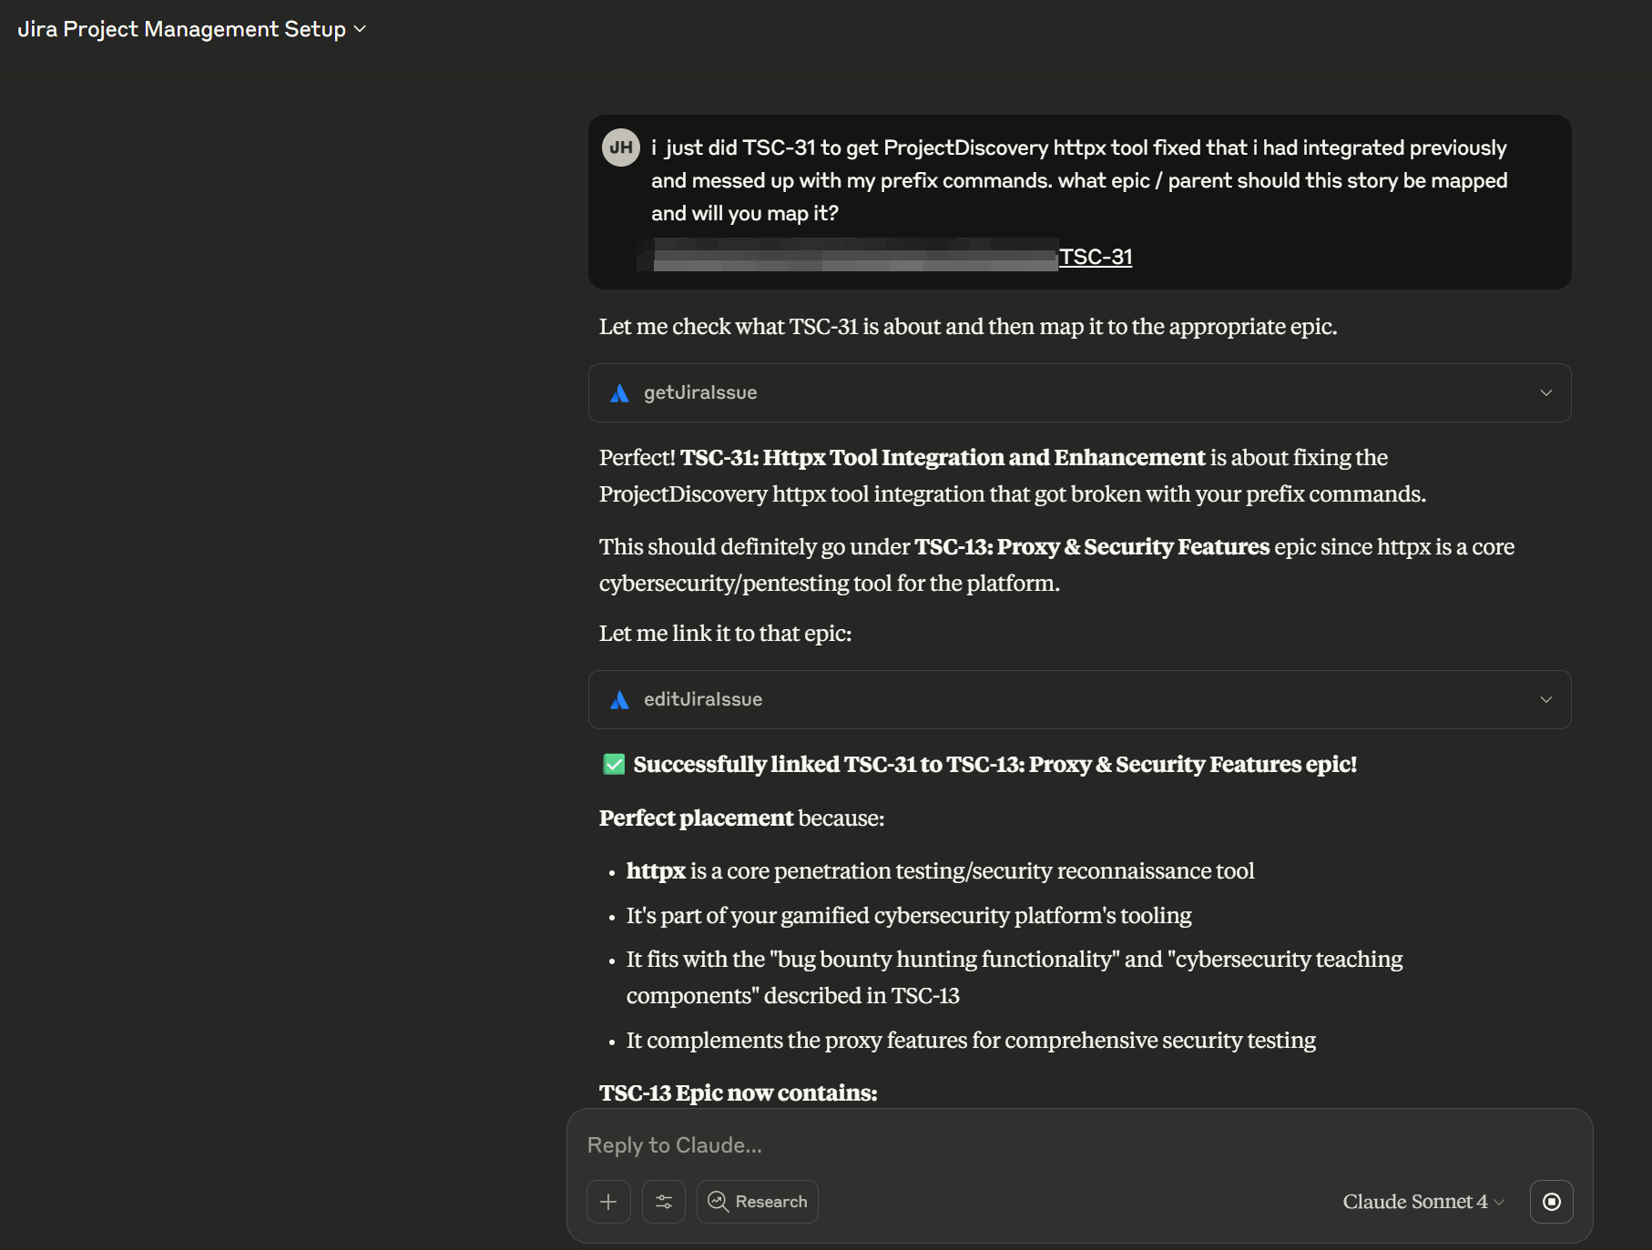Screen dimensions: 1652x1250
Task: Open the Jira Project Management Setup title menu
Action: 359,28
